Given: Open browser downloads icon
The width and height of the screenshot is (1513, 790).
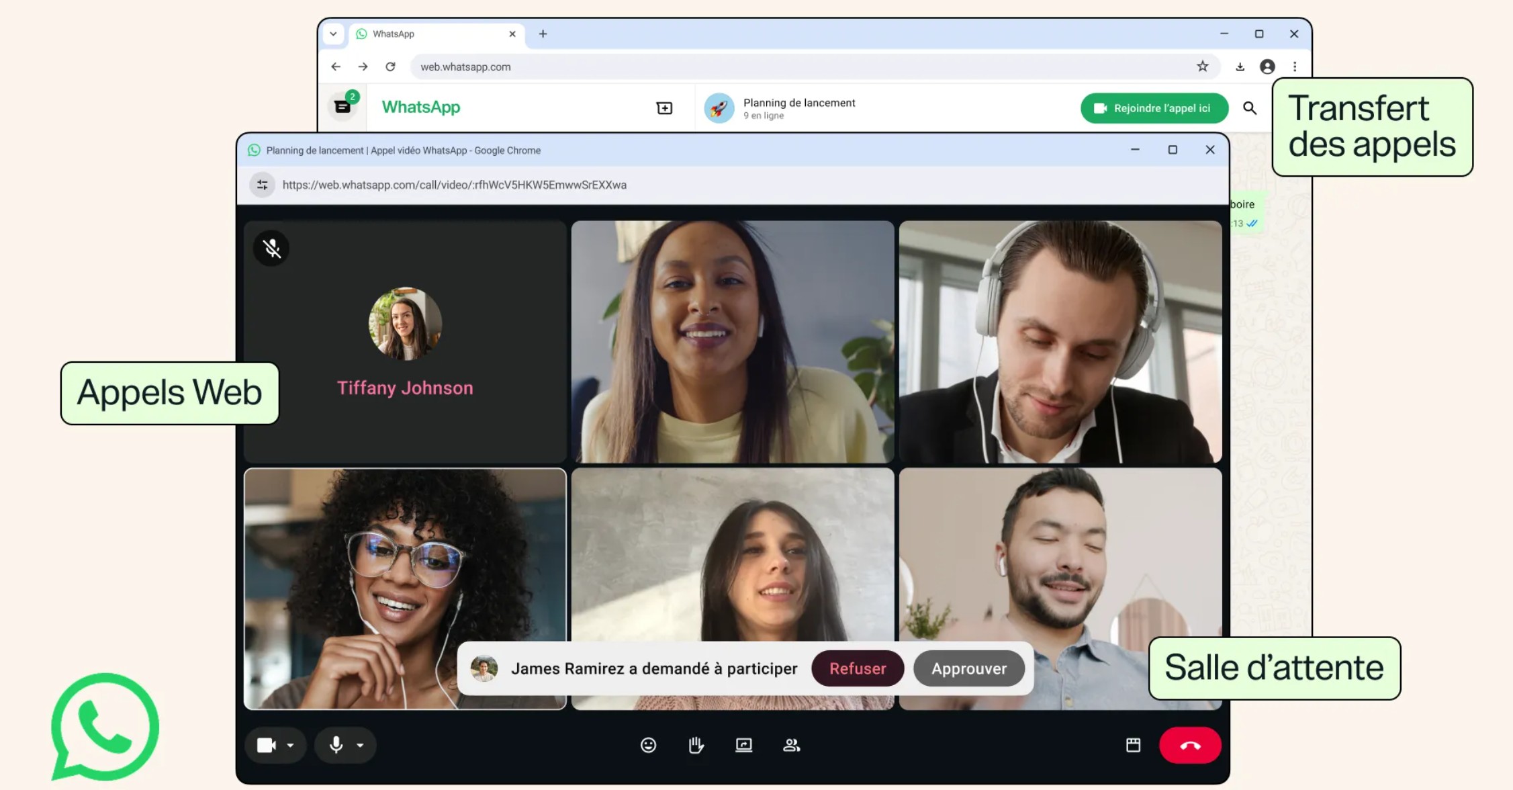Looking at the screenshot, I should [1240, 67].
